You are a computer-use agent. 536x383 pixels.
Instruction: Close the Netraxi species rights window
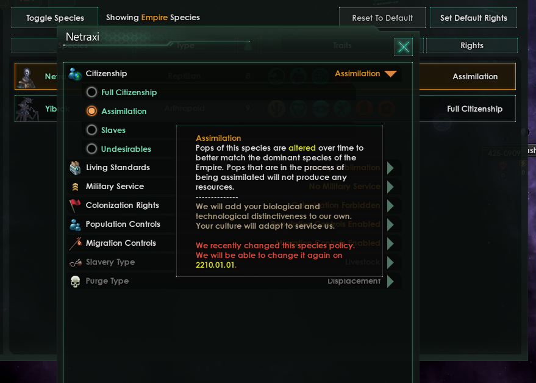403,46
